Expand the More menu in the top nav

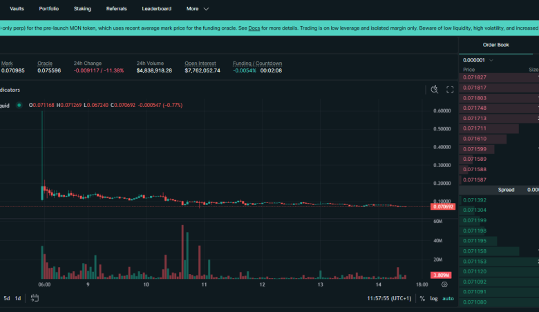(x=198, y=9)
